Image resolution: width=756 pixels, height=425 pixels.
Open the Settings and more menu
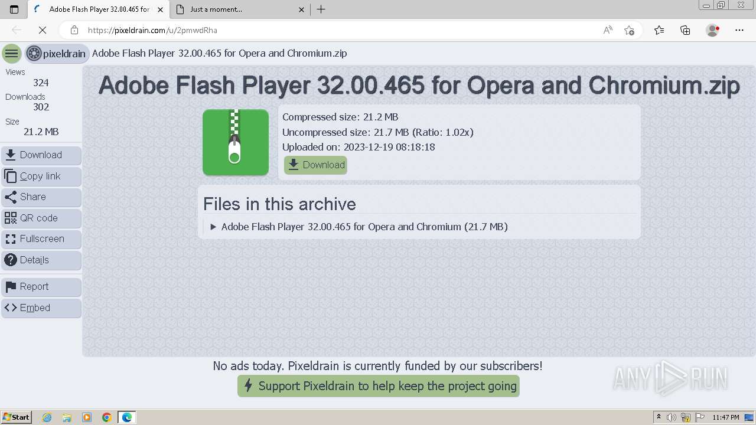739,30
